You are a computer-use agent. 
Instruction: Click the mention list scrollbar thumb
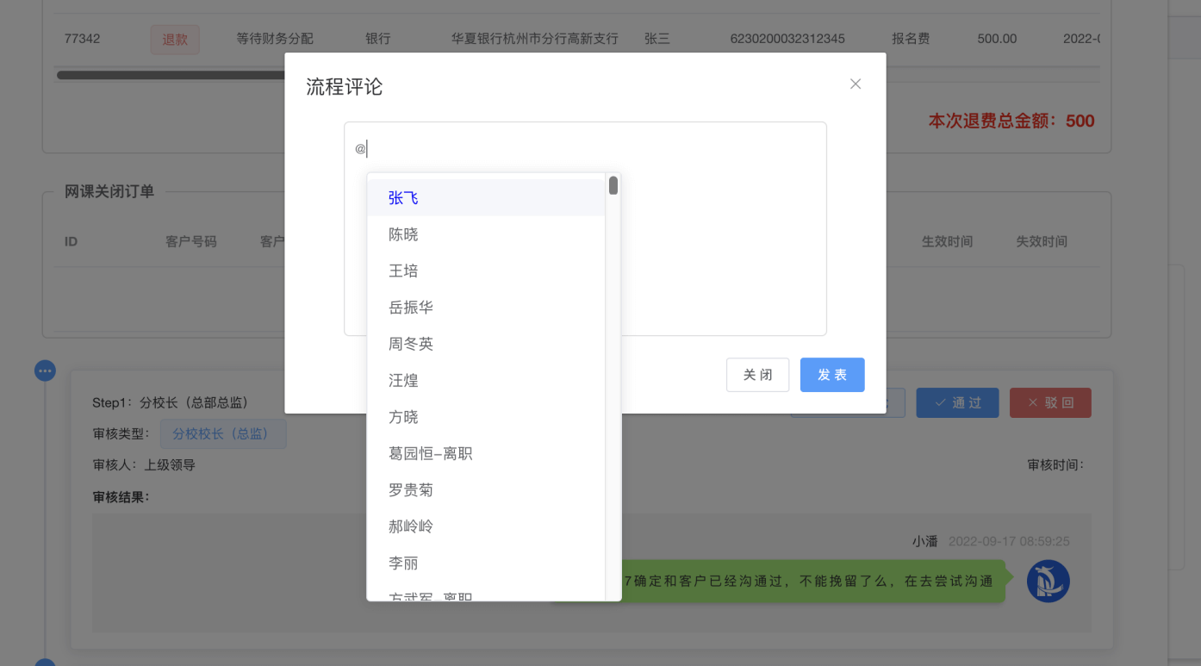pos(613,185)
